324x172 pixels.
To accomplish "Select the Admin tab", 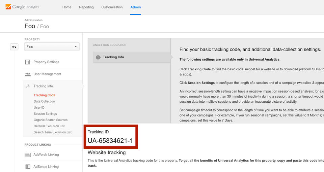I will (136, 7).
